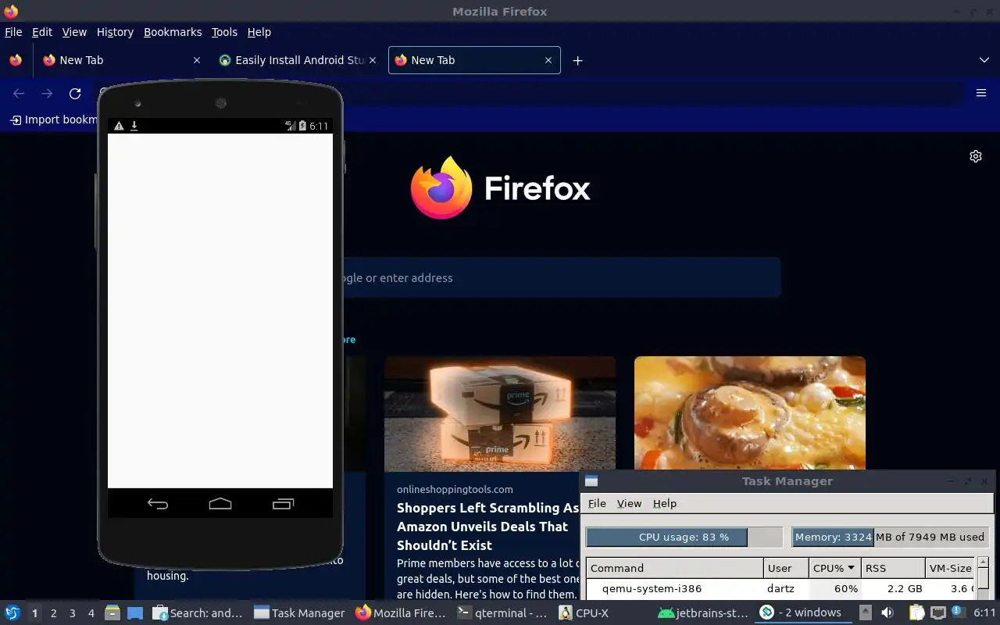The width and height of the screenshot is (1000, 625).
Task: Click the Import bookmarks button
Action: tap(53, 120)
